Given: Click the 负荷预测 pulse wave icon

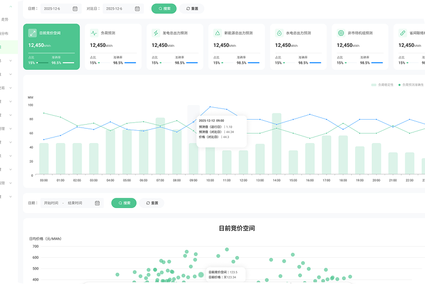Looking at the screenshot, I should (x=94, y=33).
